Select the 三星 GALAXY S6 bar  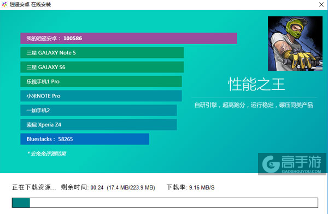(x=102, y=67)
